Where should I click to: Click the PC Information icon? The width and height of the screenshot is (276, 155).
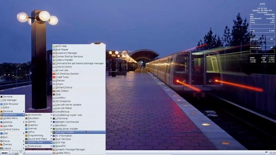[54, 136]
